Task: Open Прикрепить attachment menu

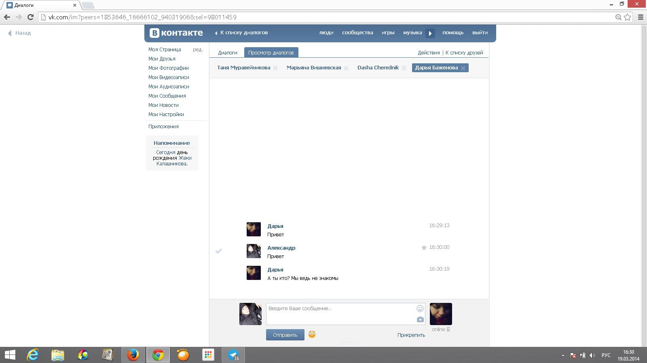Action: click(411, 335)
